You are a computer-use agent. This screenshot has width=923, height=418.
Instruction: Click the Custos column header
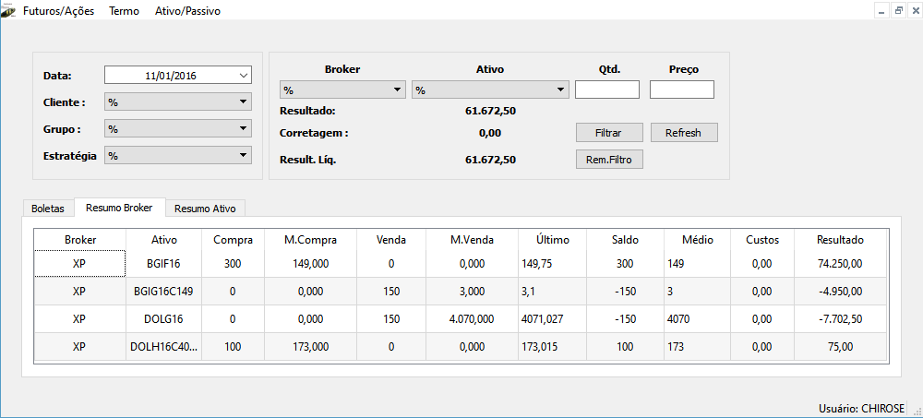pyautogui.click(x=762, y=240)
